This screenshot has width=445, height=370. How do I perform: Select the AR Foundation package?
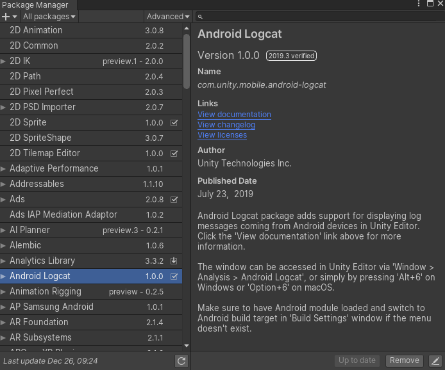pyautogui.click(x=91, y=322)
